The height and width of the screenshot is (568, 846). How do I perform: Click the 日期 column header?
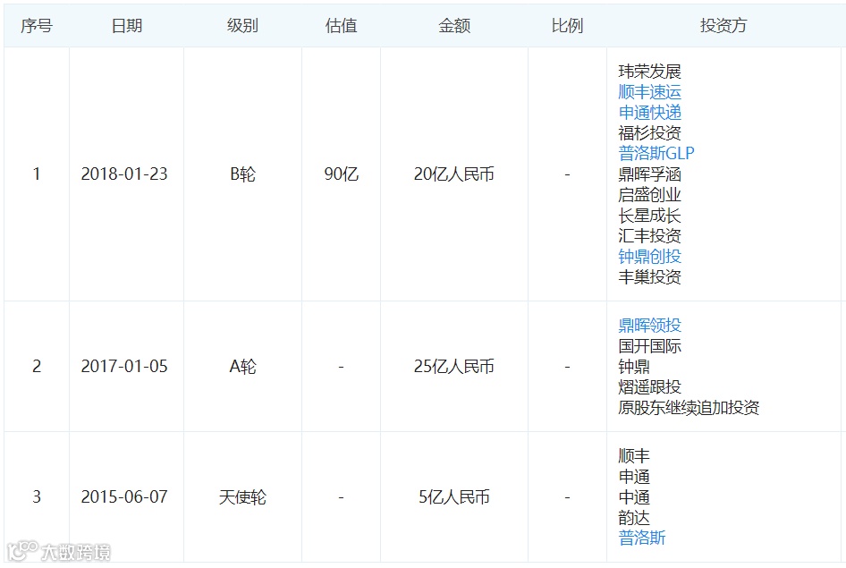pos(127,25)
